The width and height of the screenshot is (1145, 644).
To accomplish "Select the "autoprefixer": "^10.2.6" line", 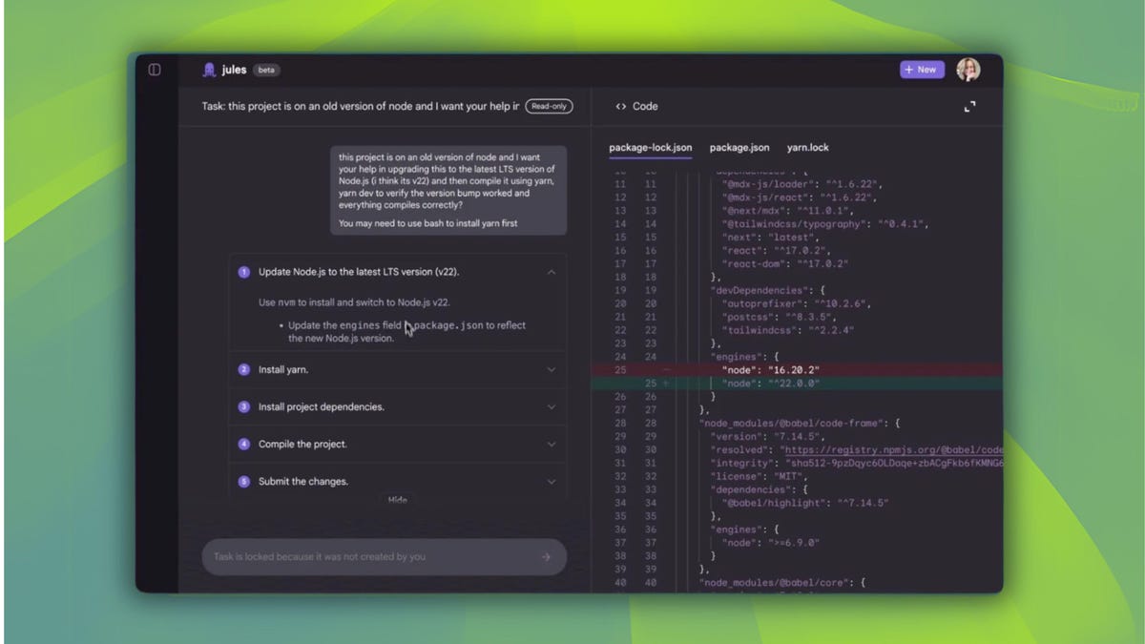I will point(797,303).
